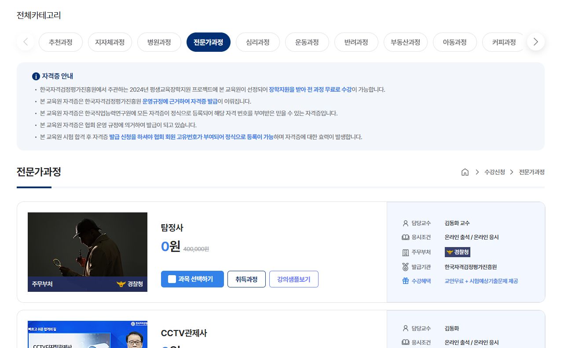Click the right carousel arrow in categories
This screenshot has height=348, width=568.
point(535,42)
